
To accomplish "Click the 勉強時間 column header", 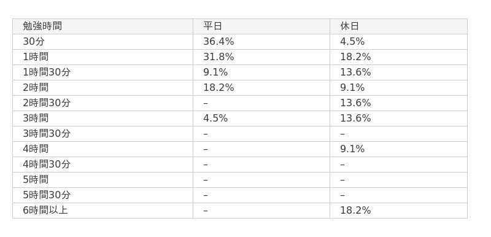I will tap(42, 26).
